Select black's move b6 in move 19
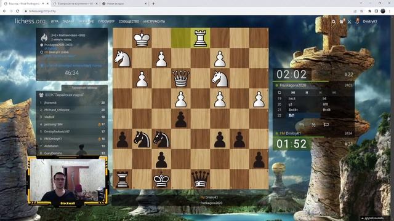Image resolution: width=394 pixels, height=221 pixels. (x=324, y=98)
